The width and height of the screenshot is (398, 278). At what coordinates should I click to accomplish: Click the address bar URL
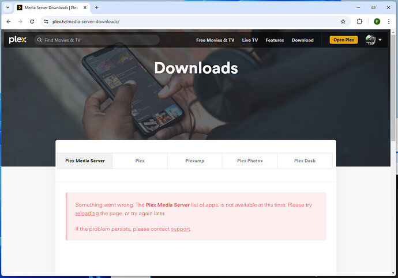[86, 21]
